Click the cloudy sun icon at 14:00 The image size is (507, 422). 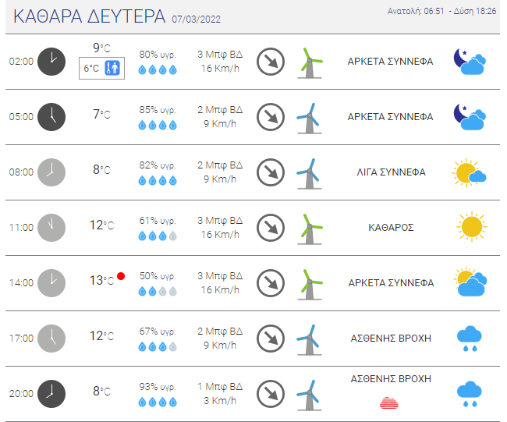coord(470,282)
